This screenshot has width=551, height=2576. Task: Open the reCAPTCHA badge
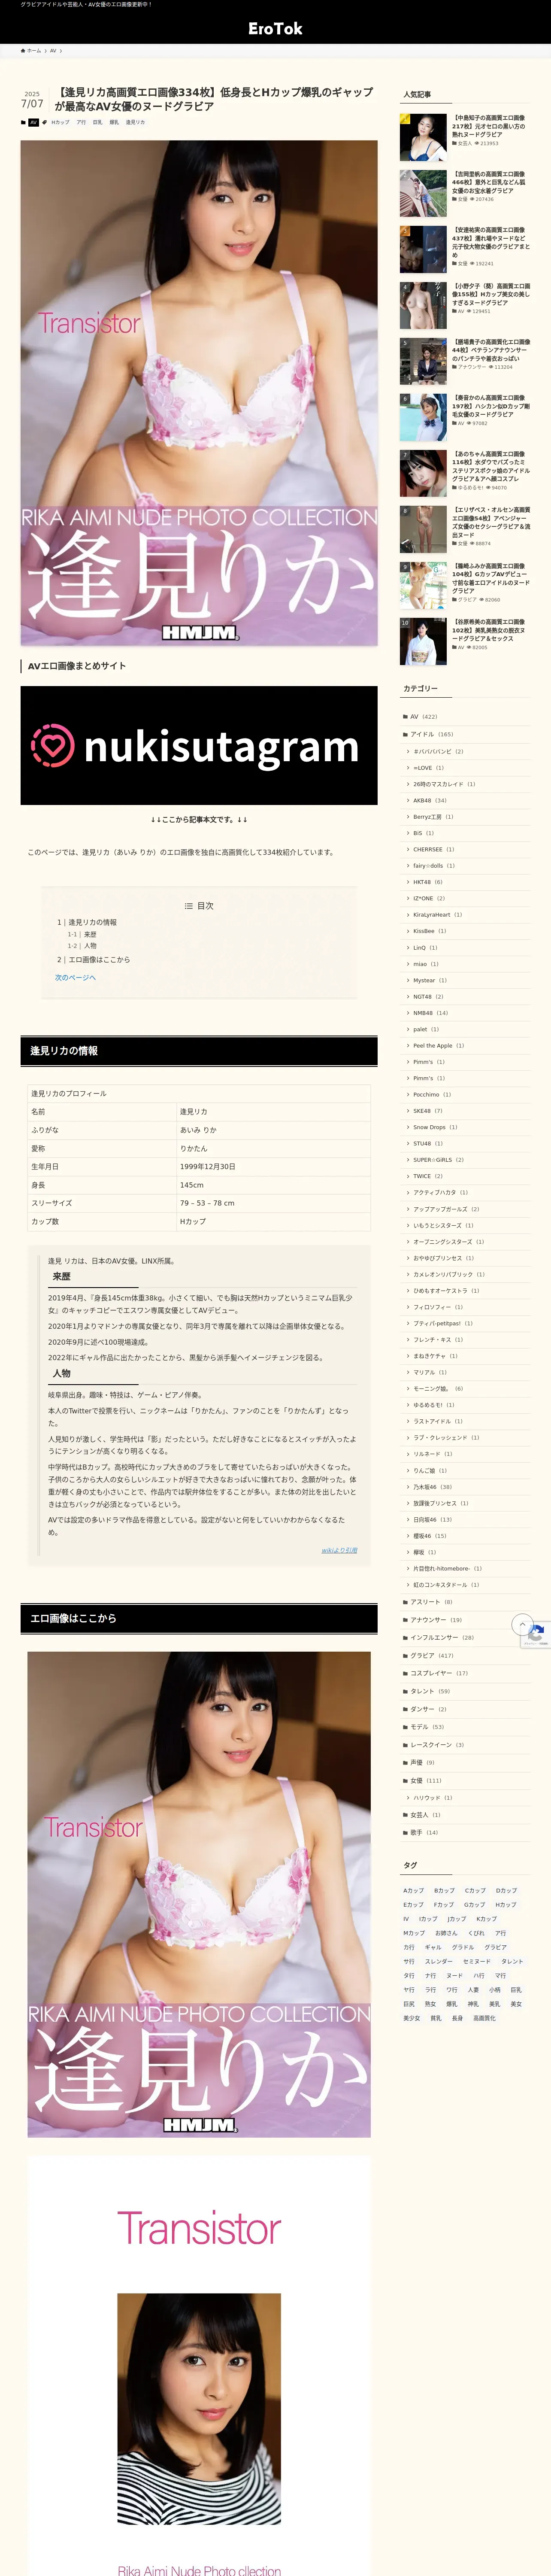tap(536, 1635)
